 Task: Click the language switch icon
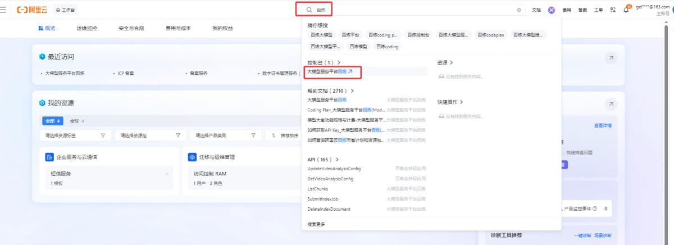pos(613,10)
